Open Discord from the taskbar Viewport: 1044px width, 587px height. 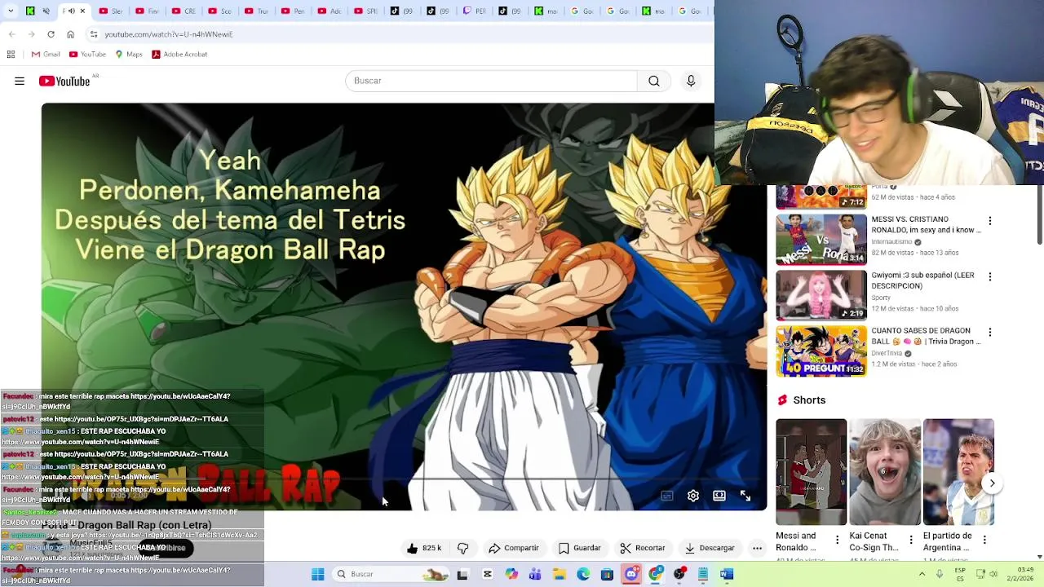[x=631, y=574]
